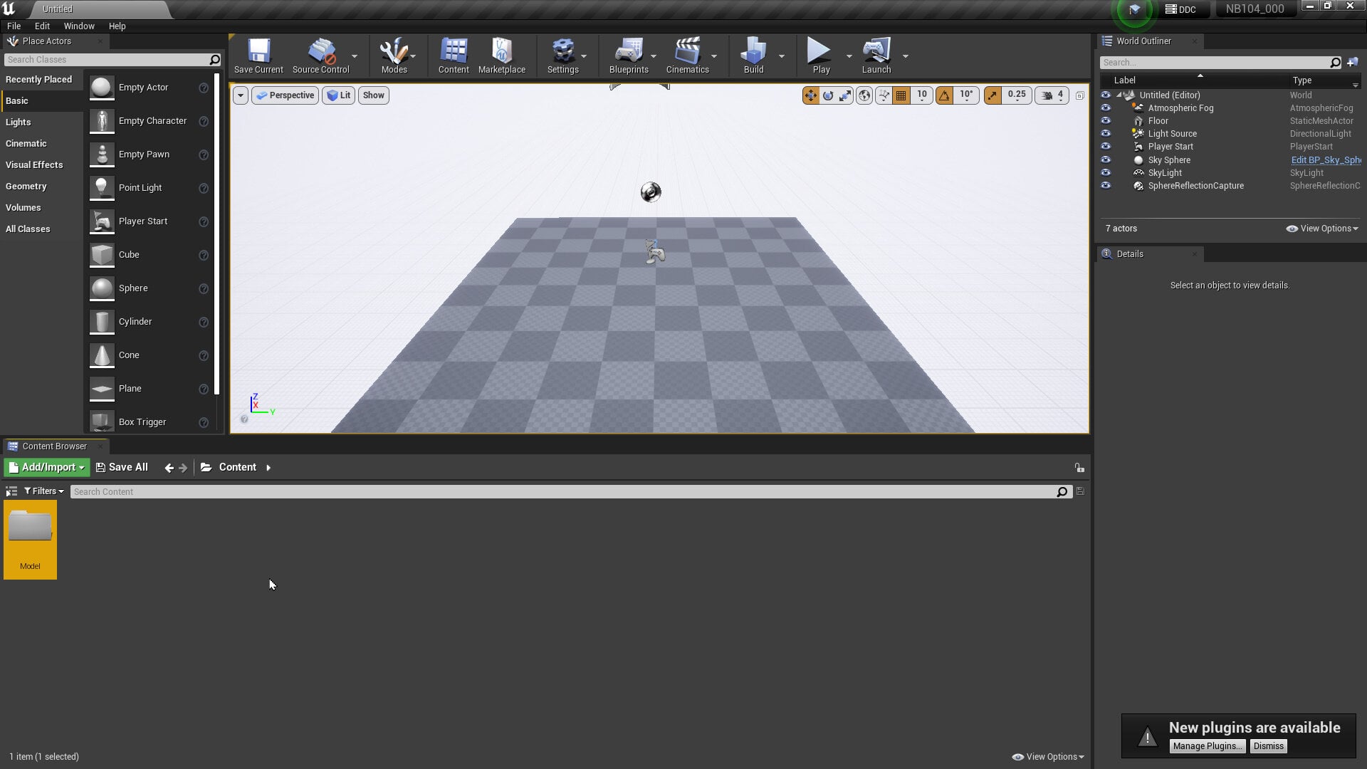1367x769 pixels.
Task: Toggle rotation snapping in viewport
Action: pyautogui.click(x=944, y=95)
